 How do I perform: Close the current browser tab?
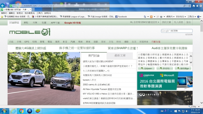[30, 10]
